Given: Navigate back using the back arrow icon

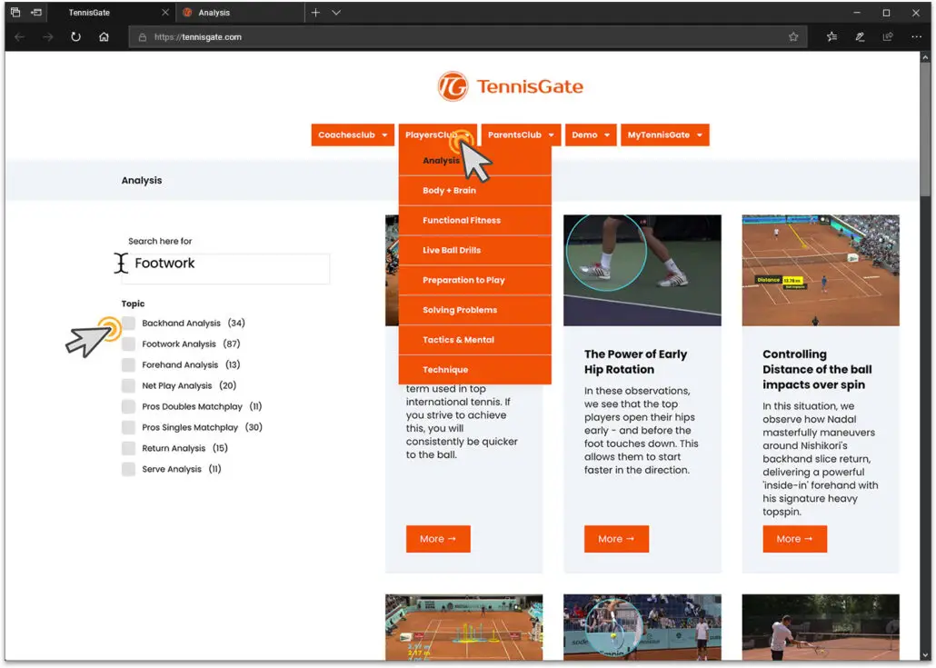Looking at the screenshot, I should (x=18, y=36).
